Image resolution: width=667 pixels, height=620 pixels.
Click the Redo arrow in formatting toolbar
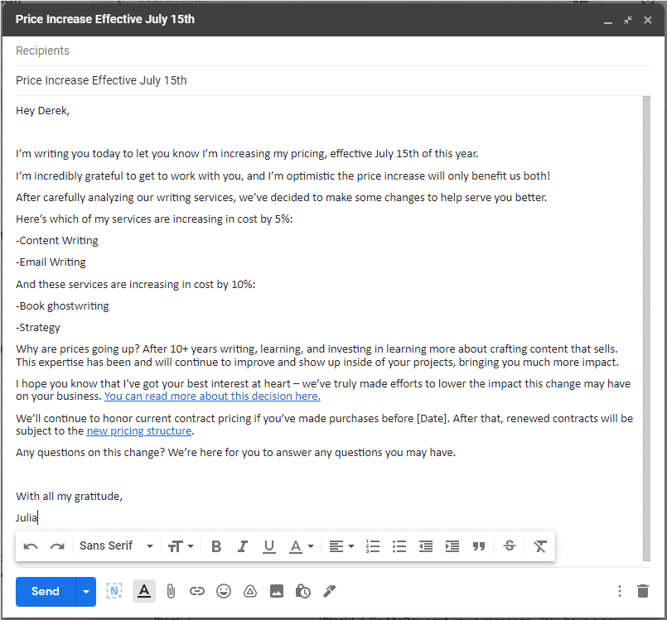click(x=57, y=546)
